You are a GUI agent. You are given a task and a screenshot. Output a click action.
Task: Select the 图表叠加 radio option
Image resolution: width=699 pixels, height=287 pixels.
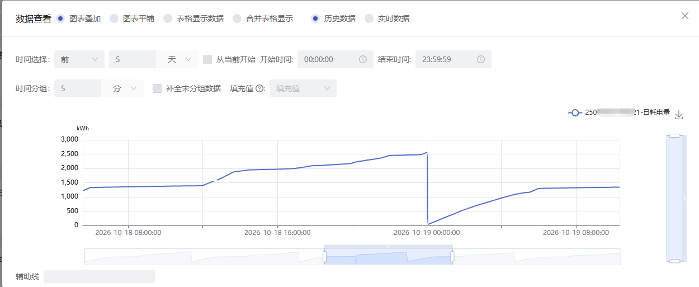(x=60, y=18)
